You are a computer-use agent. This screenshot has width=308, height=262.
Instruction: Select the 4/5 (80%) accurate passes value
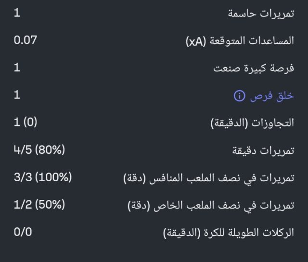point(39,150)
